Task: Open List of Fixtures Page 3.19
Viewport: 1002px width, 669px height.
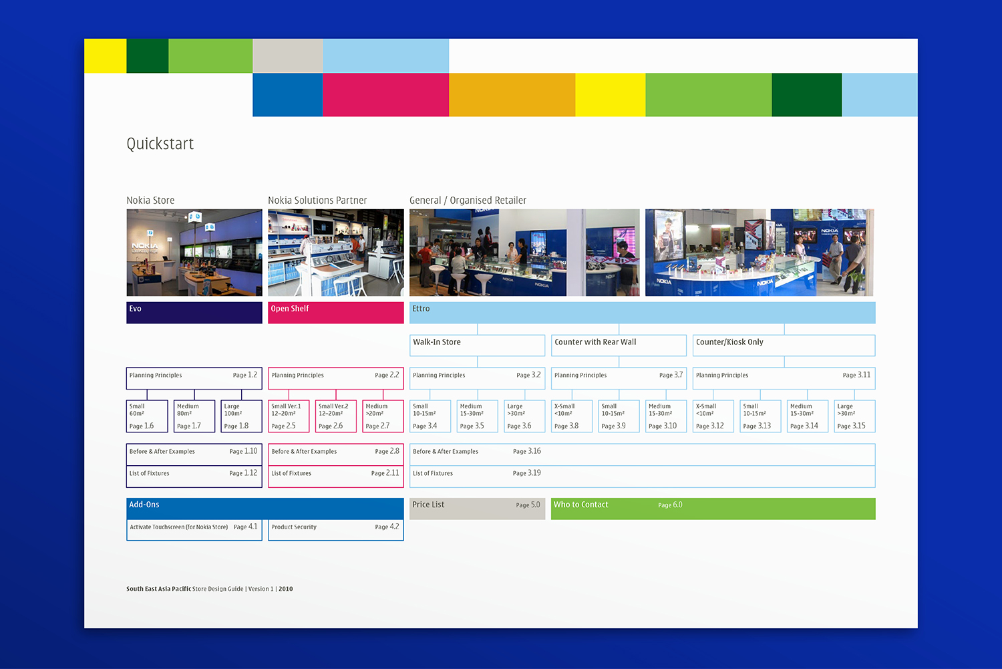Action: pyautogui.click(x=643, y=477)
